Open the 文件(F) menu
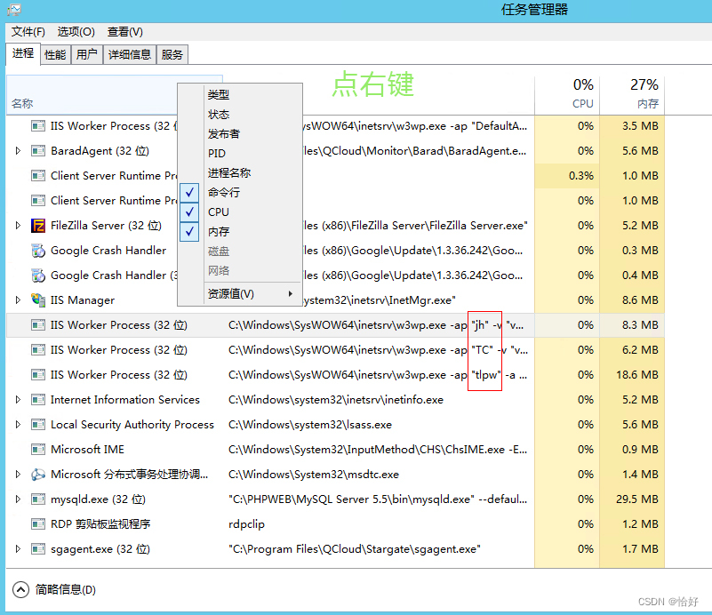The image size is (712, 615). pos(28,32)
